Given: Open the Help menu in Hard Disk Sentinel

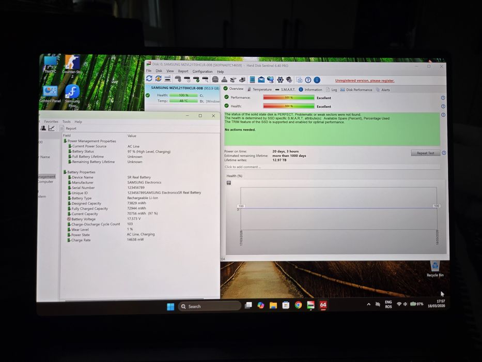Looking at the screenshot, I should pos(221,72).
